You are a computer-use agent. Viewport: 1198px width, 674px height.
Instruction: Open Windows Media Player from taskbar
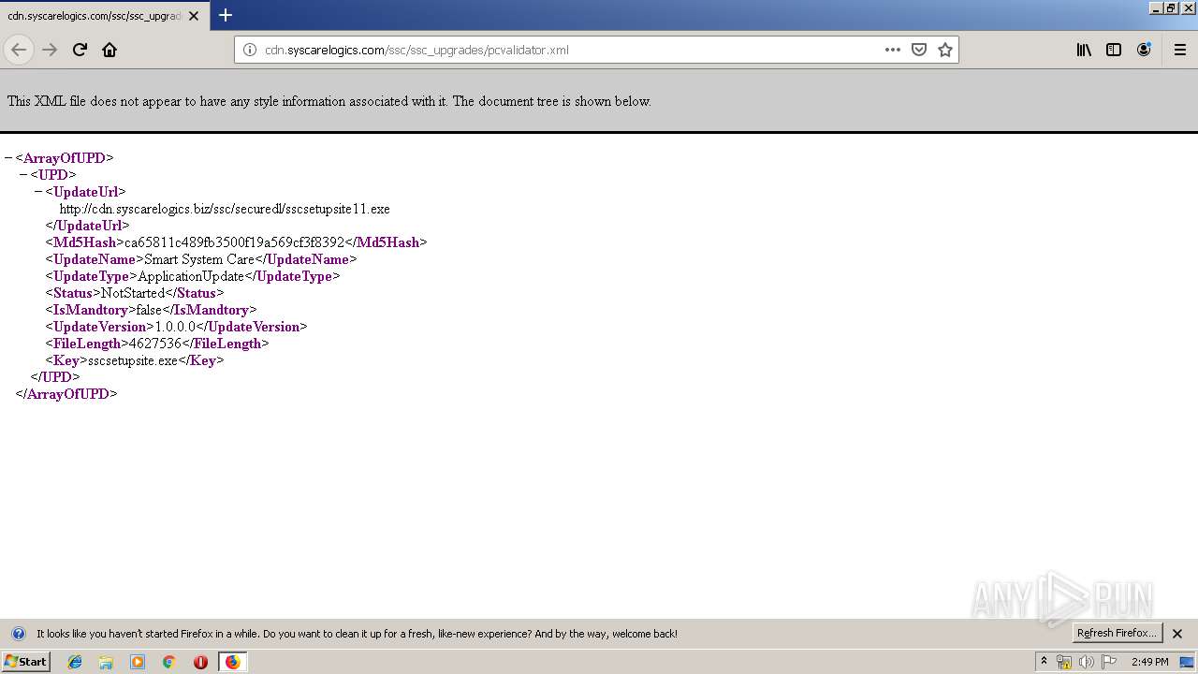click(138, 662)
